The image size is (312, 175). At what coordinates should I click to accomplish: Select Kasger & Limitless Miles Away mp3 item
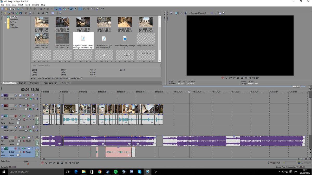[x=83, y=41]
